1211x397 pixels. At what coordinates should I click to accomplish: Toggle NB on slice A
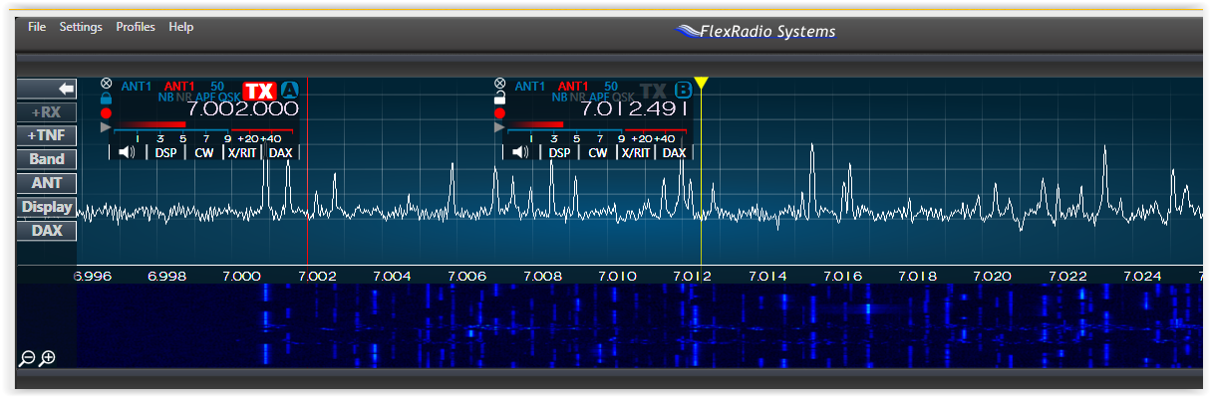tap(165, 98)
